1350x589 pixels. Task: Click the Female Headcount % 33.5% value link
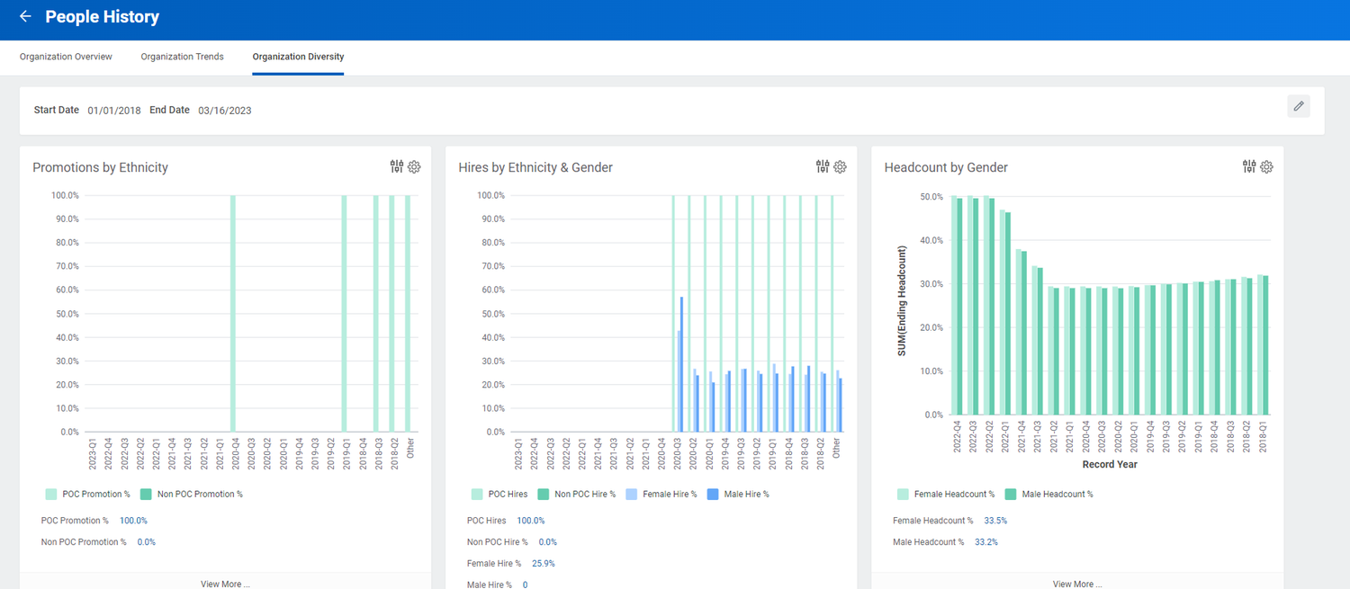pos(994,520)
